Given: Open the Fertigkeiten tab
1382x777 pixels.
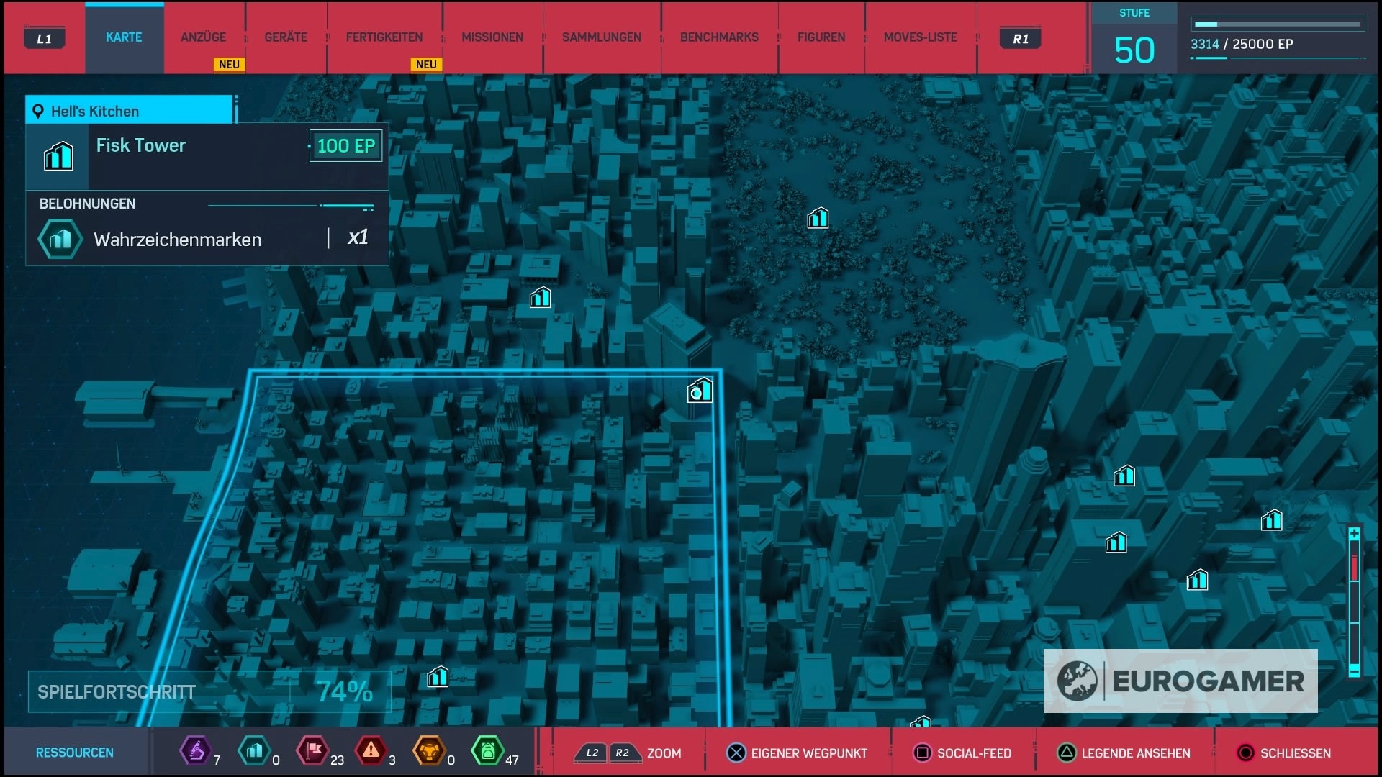Looking at the screenshot, I should coord(384,37).
